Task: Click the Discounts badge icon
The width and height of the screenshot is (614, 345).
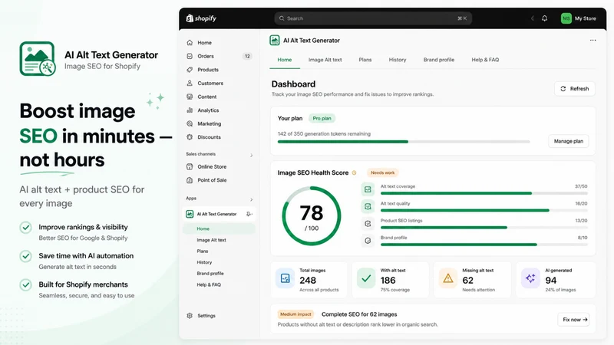Action: (190, 137)
